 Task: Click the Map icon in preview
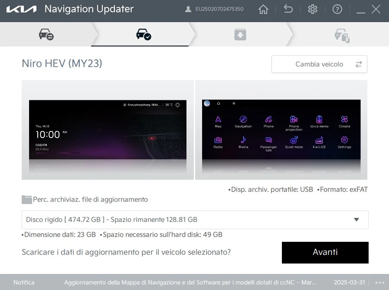218,122
